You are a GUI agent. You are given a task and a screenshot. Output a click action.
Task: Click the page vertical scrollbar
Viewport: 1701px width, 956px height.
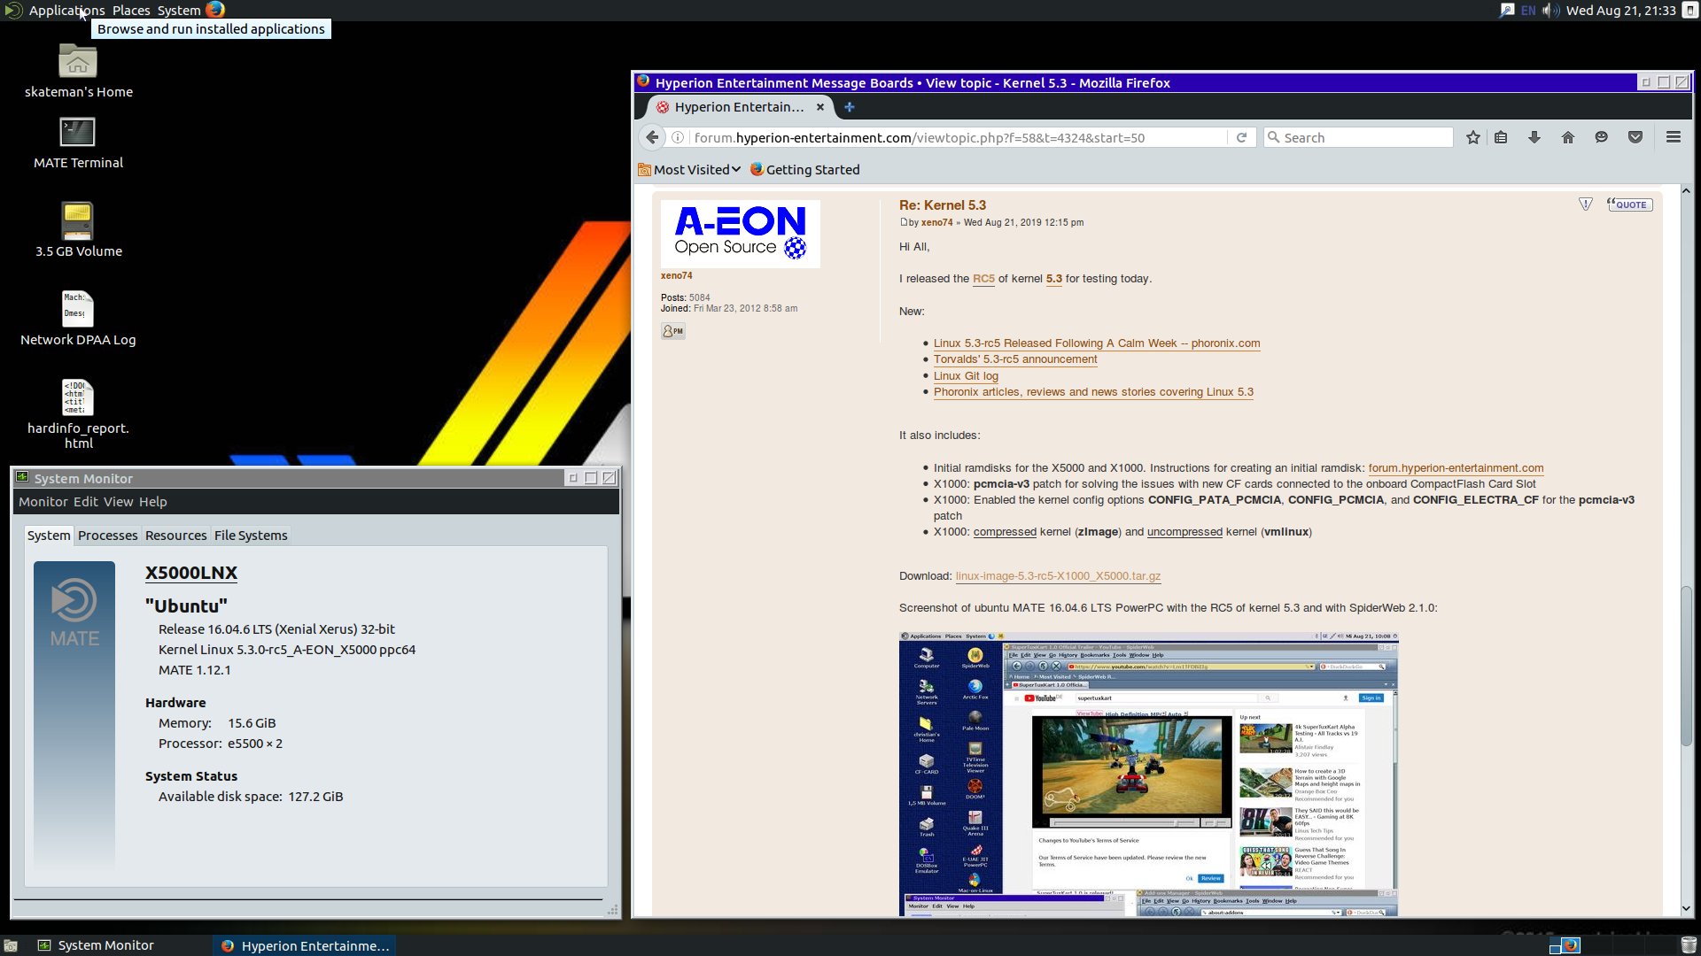[x=1686, y=664]
